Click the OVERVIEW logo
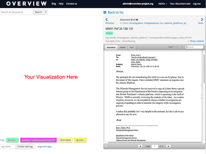Image resolution: width=206 pixels, height=154 pixels. point(26,4)
